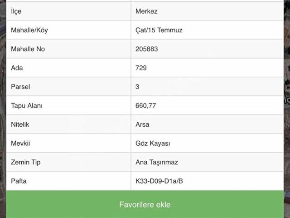Image resolution: width=290 pixels, height=218 pixels.
Task: Click the Mahalle No label
Action: [28, 49]
